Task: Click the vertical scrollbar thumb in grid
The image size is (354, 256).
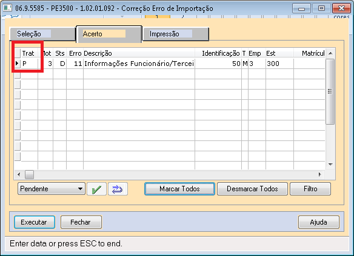Action: [x=330, y=91]
